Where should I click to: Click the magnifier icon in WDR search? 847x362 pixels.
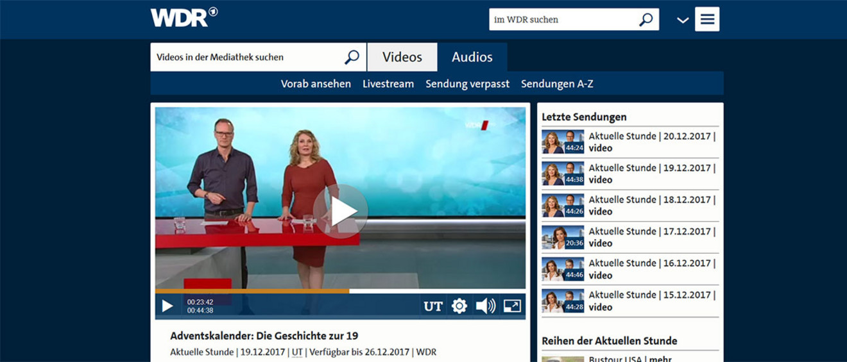(x=646, y=19)
